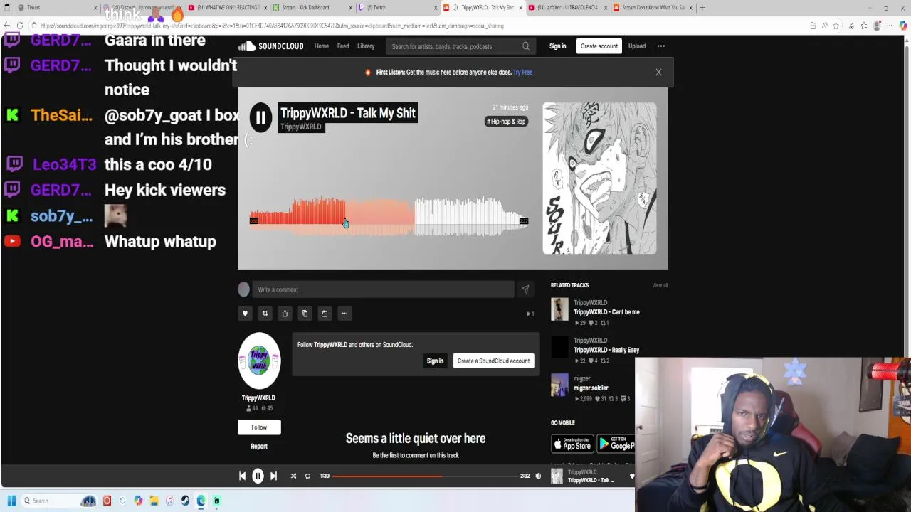Click Try Free in banner
911x512 pixels.
522,72
